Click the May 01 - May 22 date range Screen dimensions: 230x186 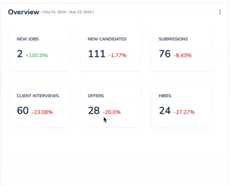[x=67, y=12]
